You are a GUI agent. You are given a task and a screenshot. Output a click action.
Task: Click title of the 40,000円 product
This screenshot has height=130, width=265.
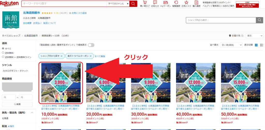195,107
